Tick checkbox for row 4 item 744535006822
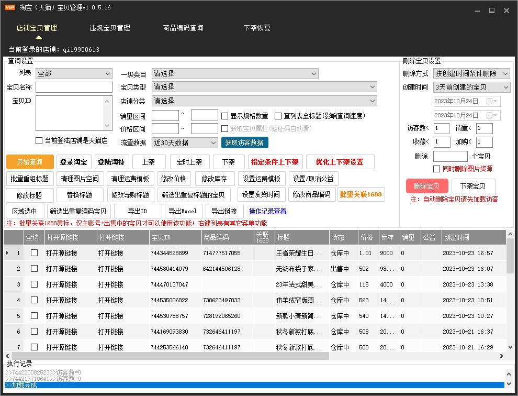Viewport: 518px width, 396px height. pos(34,300)
